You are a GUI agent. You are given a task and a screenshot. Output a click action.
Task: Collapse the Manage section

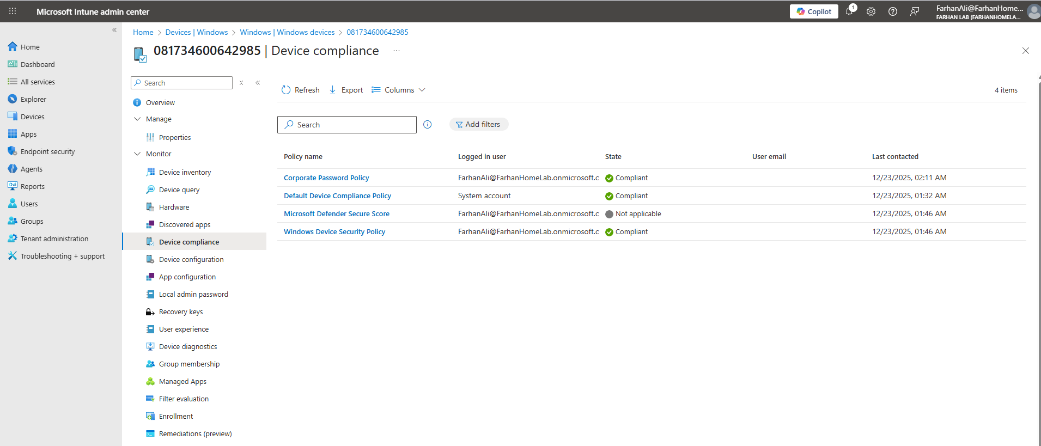[x=137, y=119]
